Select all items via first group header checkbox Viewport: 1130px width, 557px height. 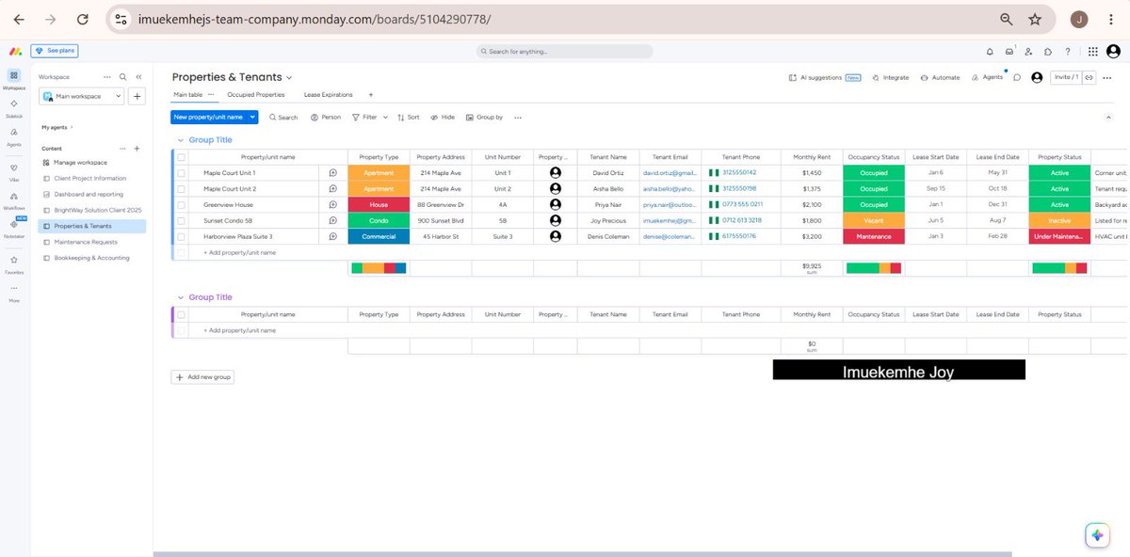point(181,157)
